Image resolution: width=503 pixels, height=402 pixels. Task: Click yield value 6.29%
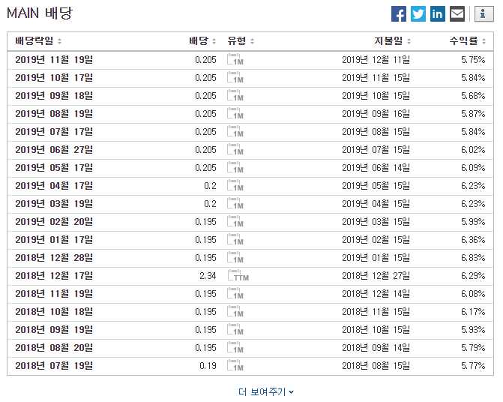point(473,275)
